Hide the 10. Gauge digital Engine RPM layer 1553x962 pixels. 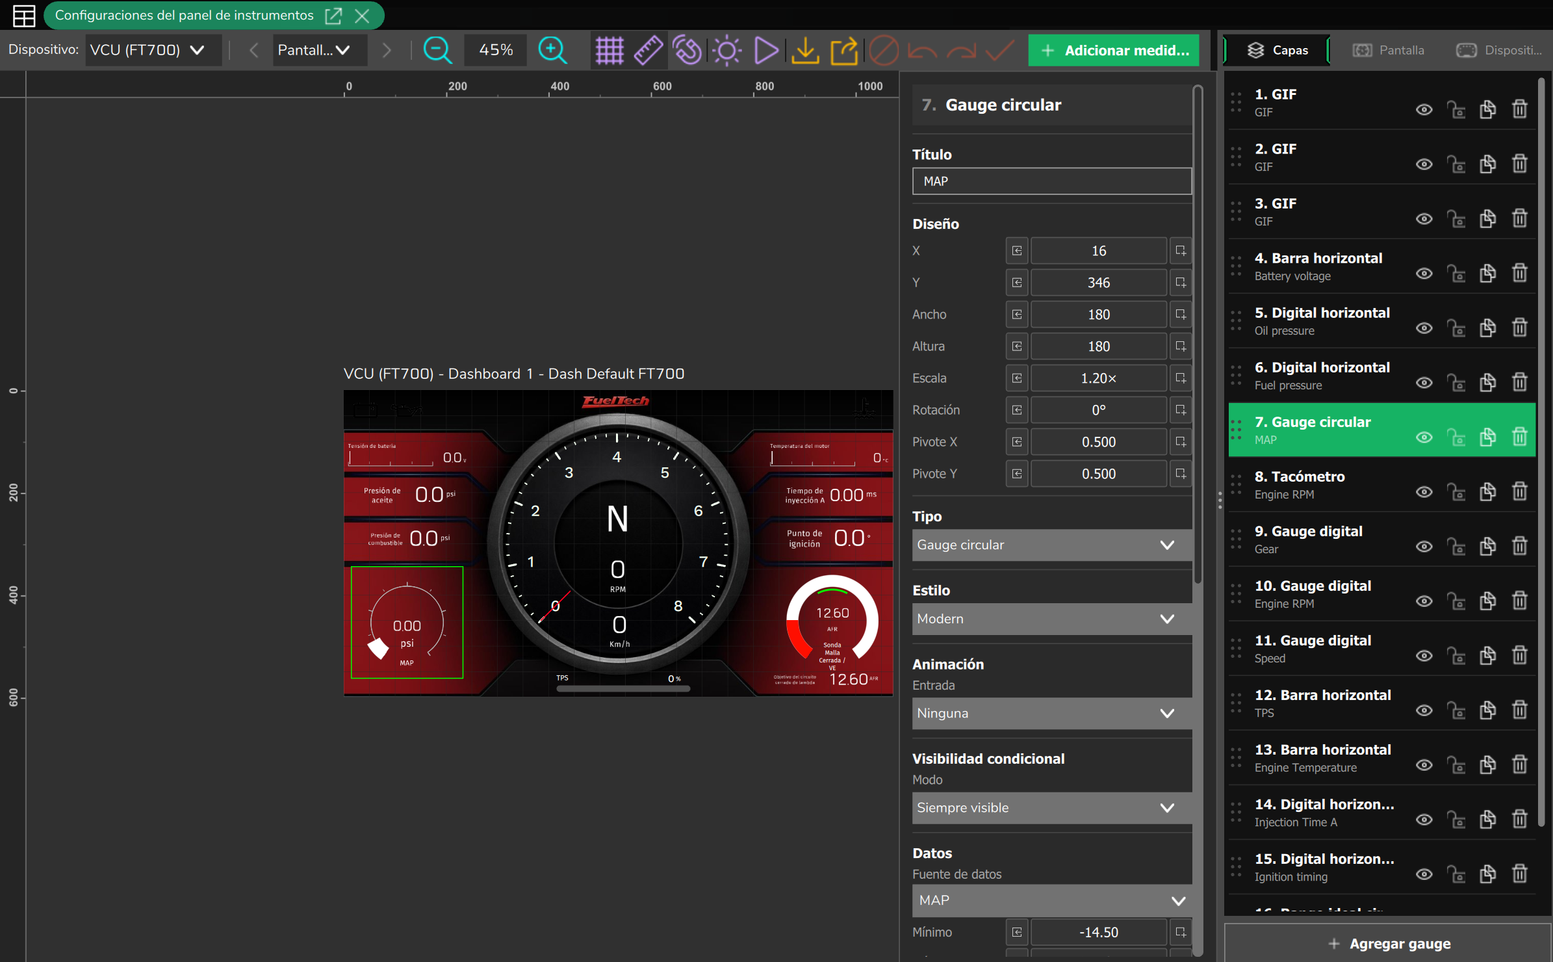(1424, 601)
